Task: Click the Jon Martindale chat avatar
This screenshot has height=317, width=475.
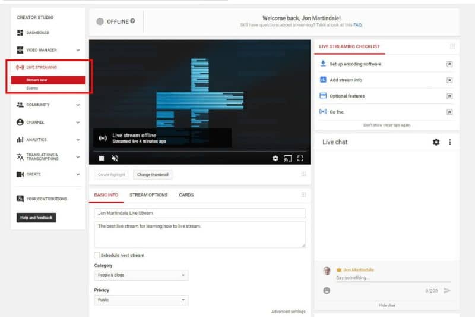Action: [x=327, y=271]
